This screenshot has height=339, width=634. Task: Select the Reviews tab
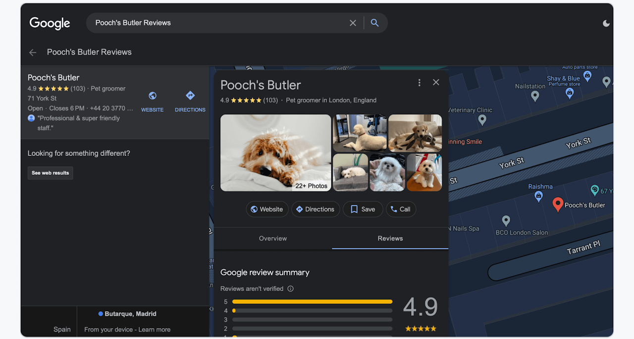pyautogui.click(x=390, y=239)
